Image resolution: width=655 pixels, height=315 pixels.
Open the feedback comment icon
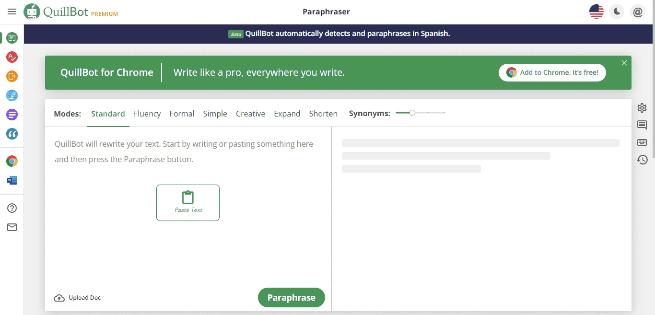click(642, 125)
